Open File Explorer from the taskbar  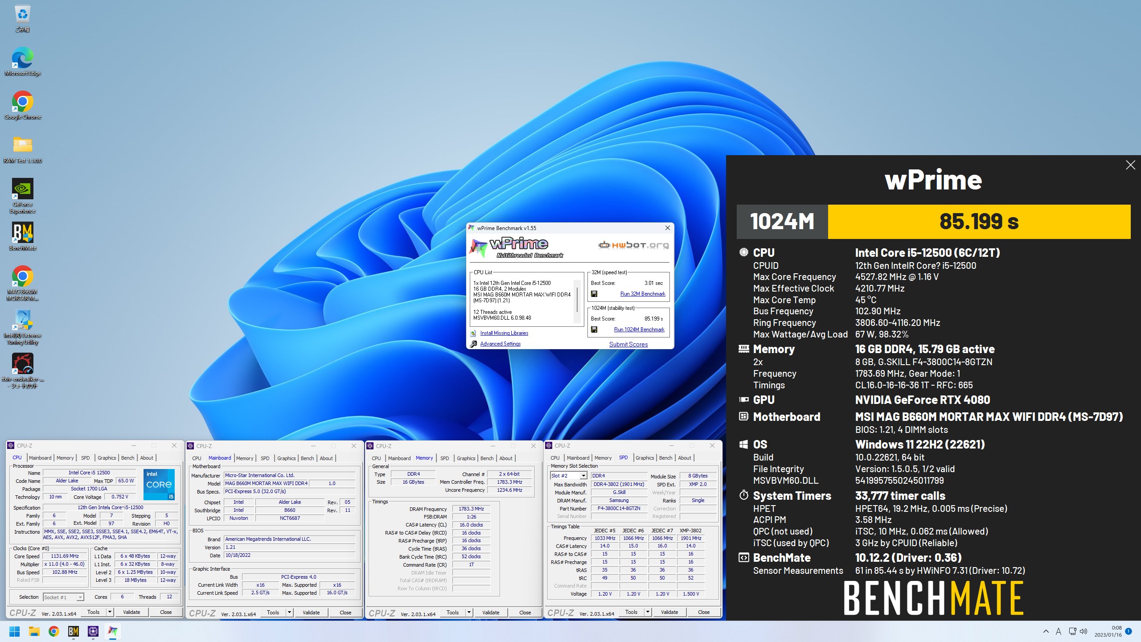point(34,631)
